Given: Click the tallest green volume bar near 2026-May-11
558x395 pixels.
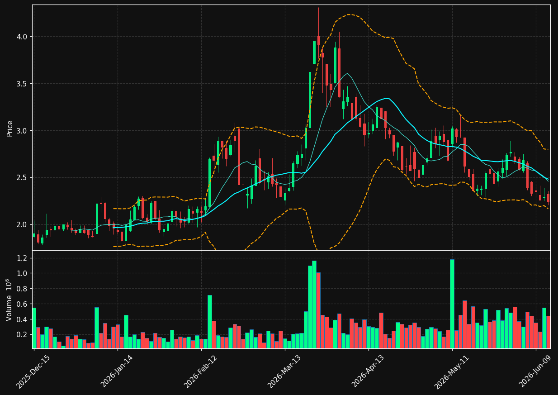Looking at the screenshot, I should click(x=452, y=304).
